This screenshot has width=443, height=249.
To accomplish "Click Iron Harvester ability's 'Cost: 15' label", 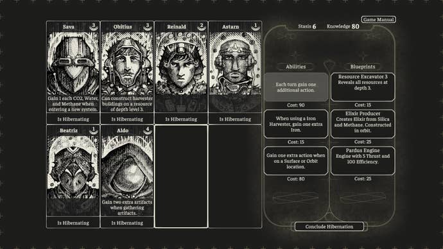I will tap(296, 142).
